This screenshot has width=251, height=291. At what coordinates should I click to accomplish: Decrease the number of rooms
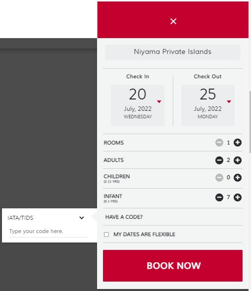[x=219, y=143]
